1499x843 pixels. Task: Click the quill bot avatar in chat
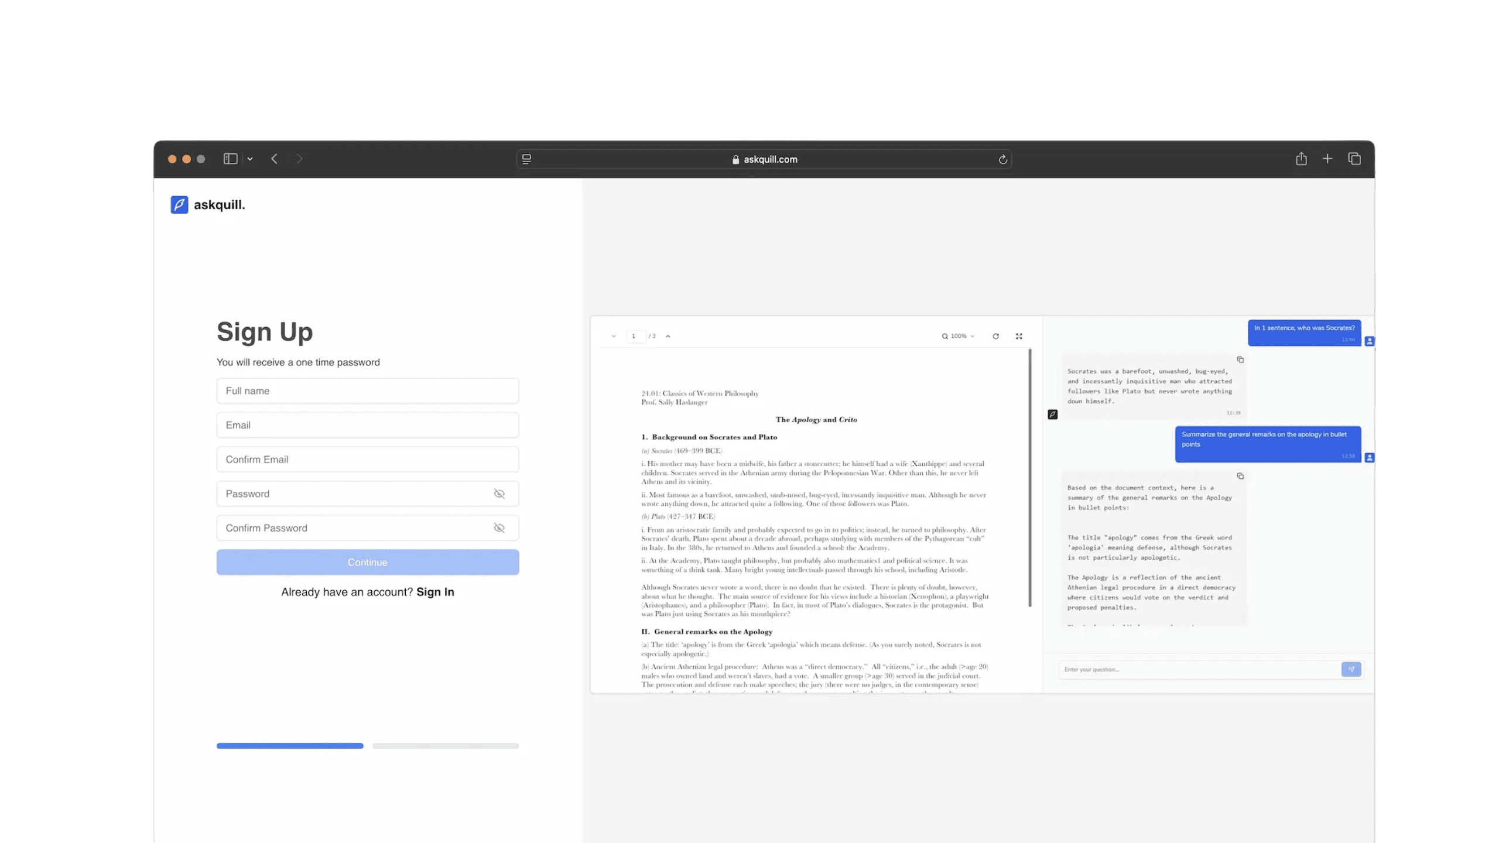click(x=1052, y=414)
